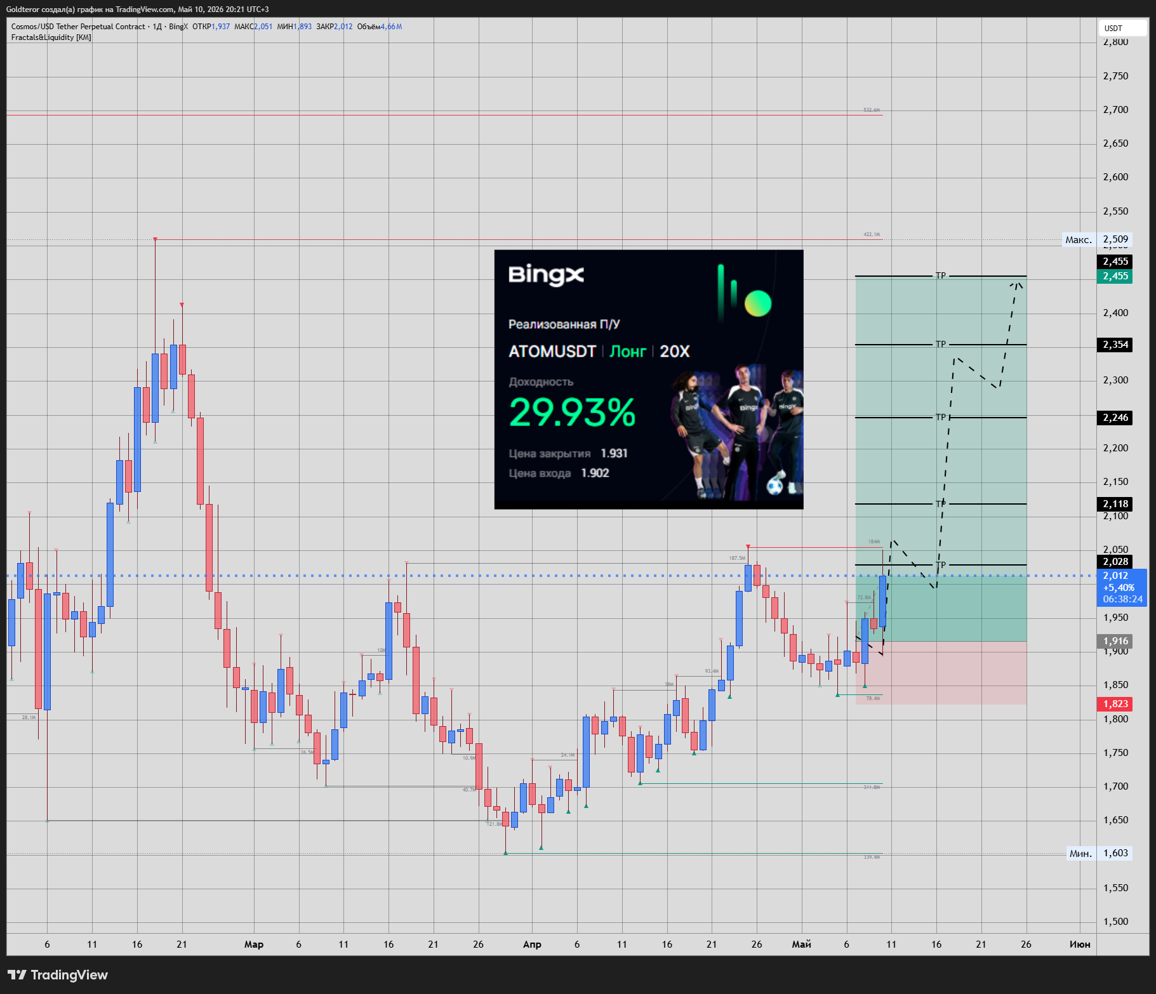Click the 20X leverage text on the card

click(x=675, y=352)
